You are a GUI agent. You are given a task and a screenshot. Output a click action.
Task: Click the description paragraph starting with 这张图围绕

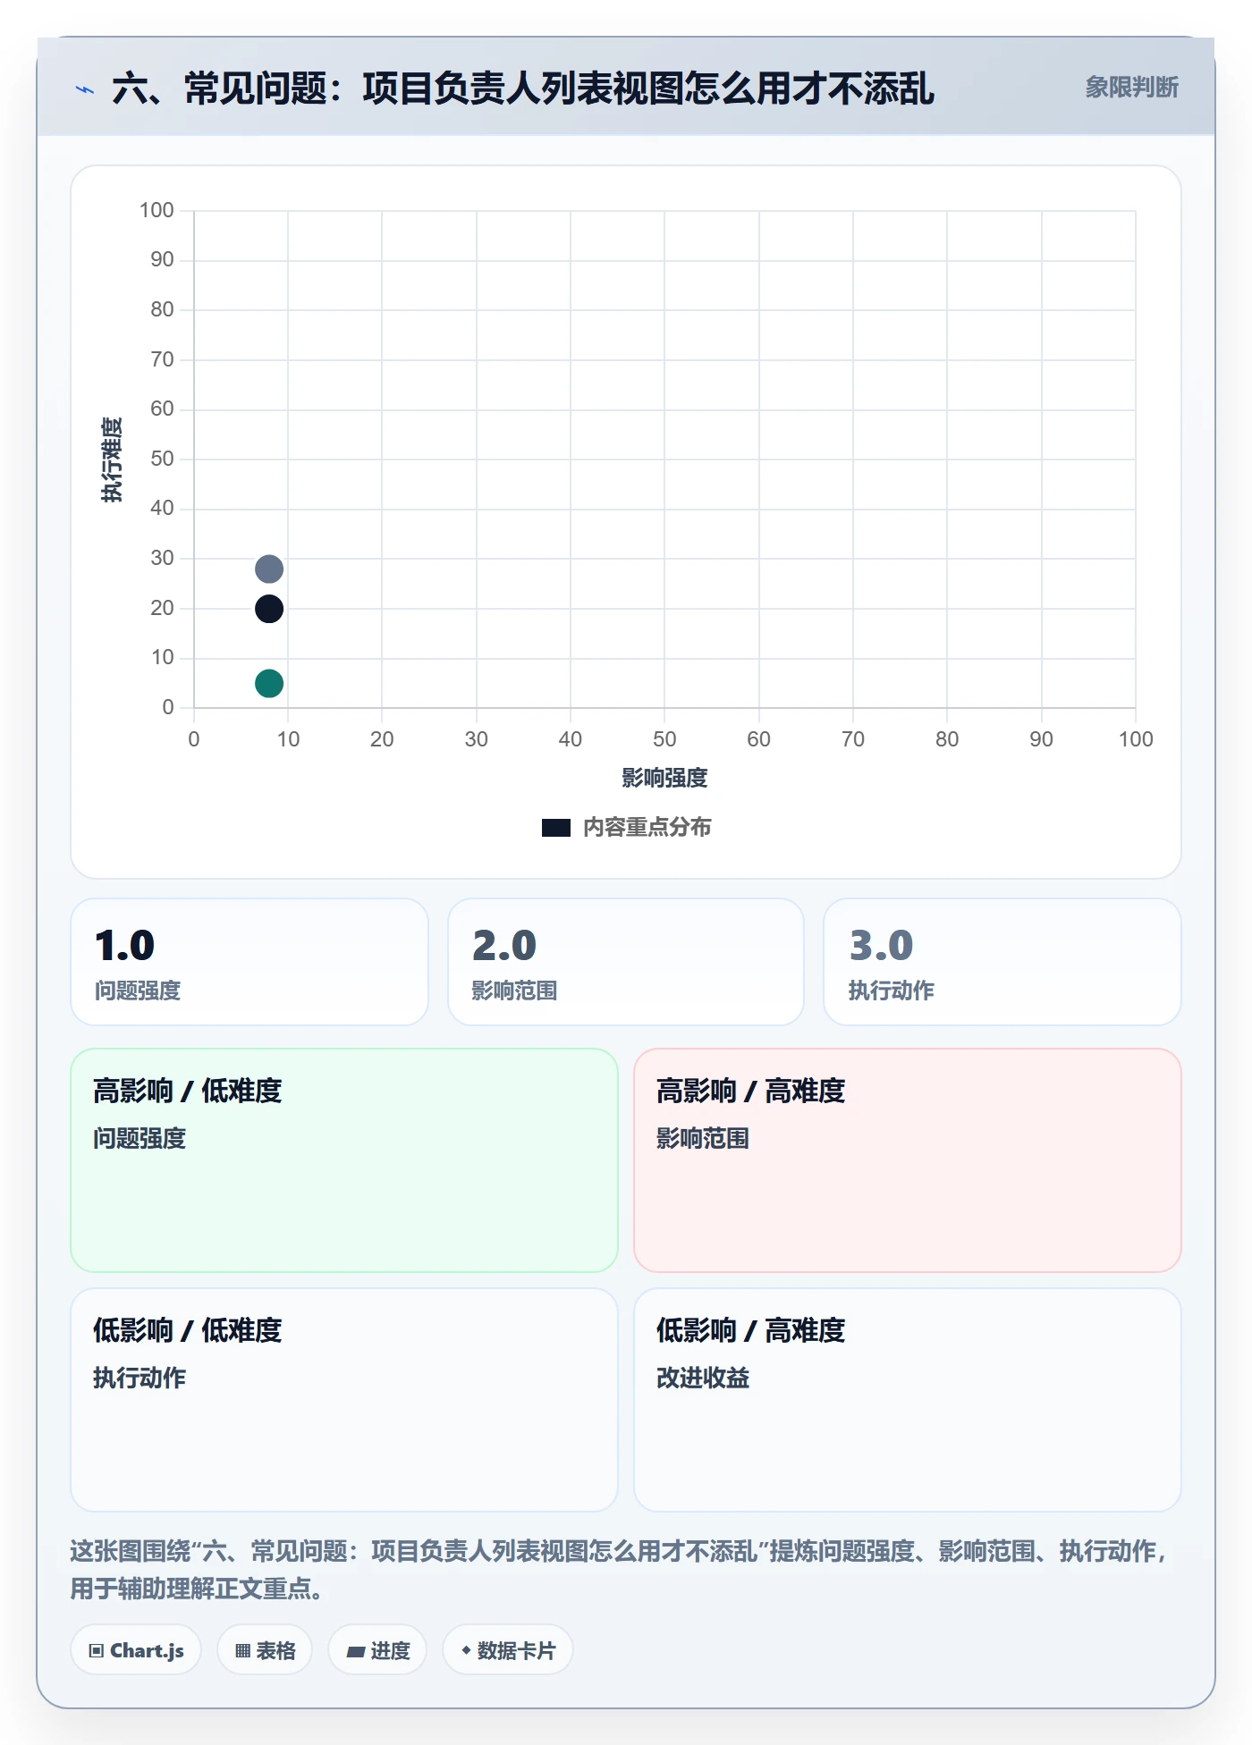[x=619, y=1570]
